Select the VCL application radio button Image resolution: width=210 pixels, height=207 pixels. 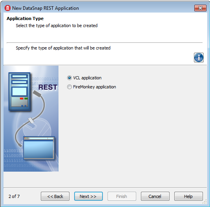click(x=69, y=78)
